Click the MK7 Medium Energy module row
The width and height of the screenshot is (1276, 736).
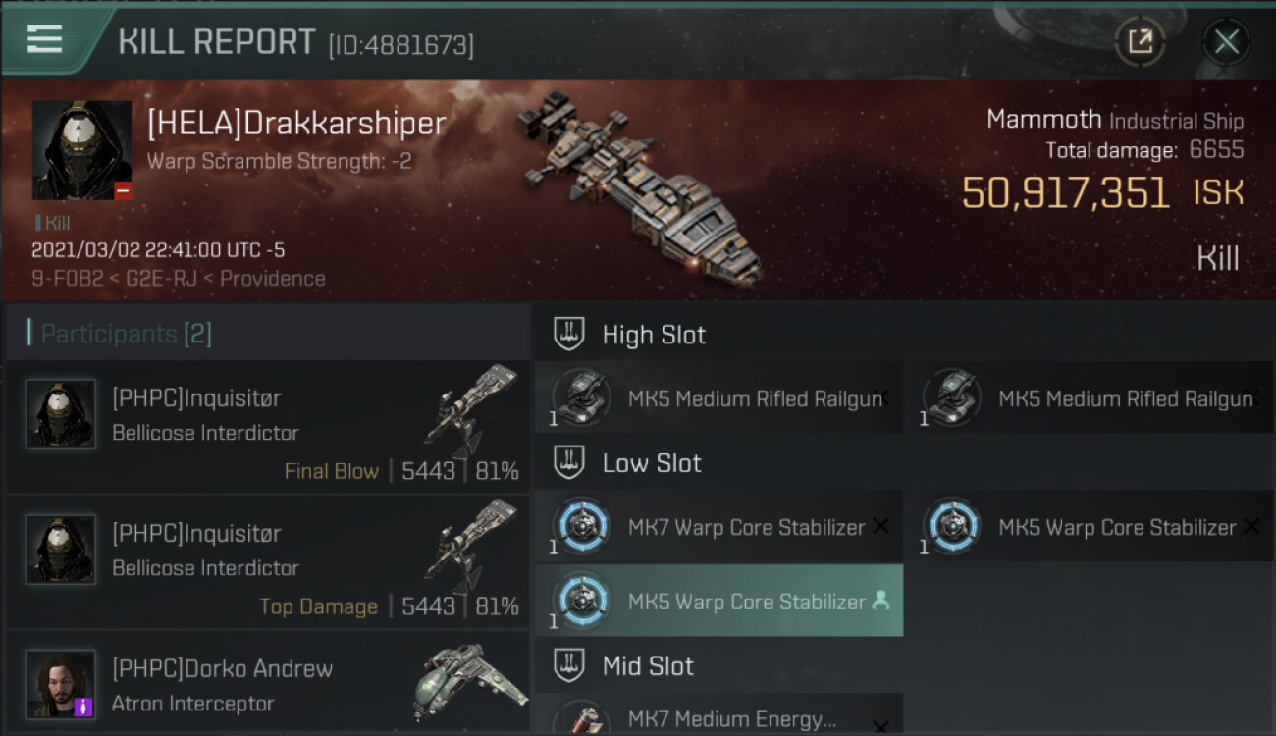point(718,718)
